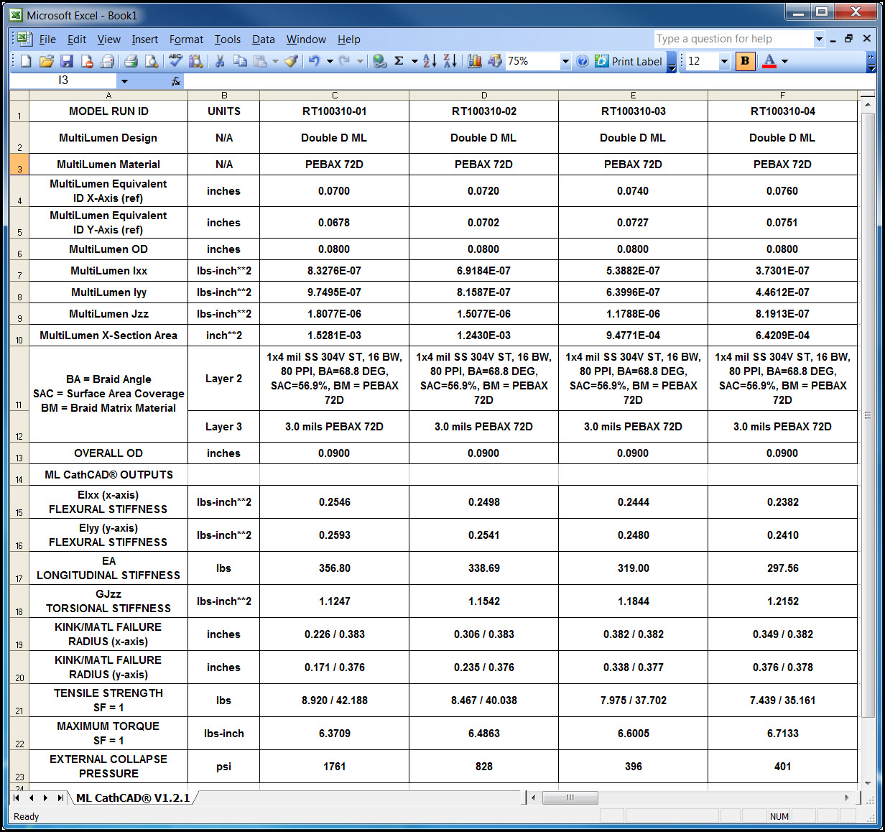This screenshot has width=885, height=832.
Task: Go to next sheet tab arrow
Action: [46, 798]
